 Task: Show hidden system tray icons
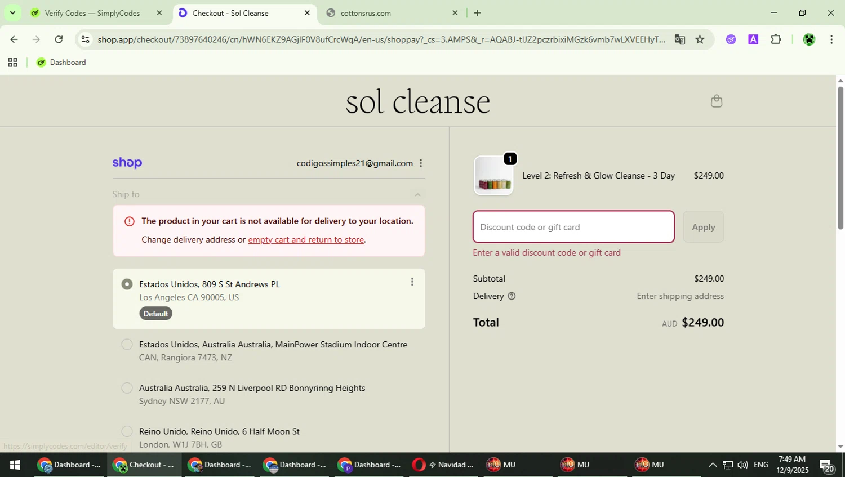coord(712,465)
